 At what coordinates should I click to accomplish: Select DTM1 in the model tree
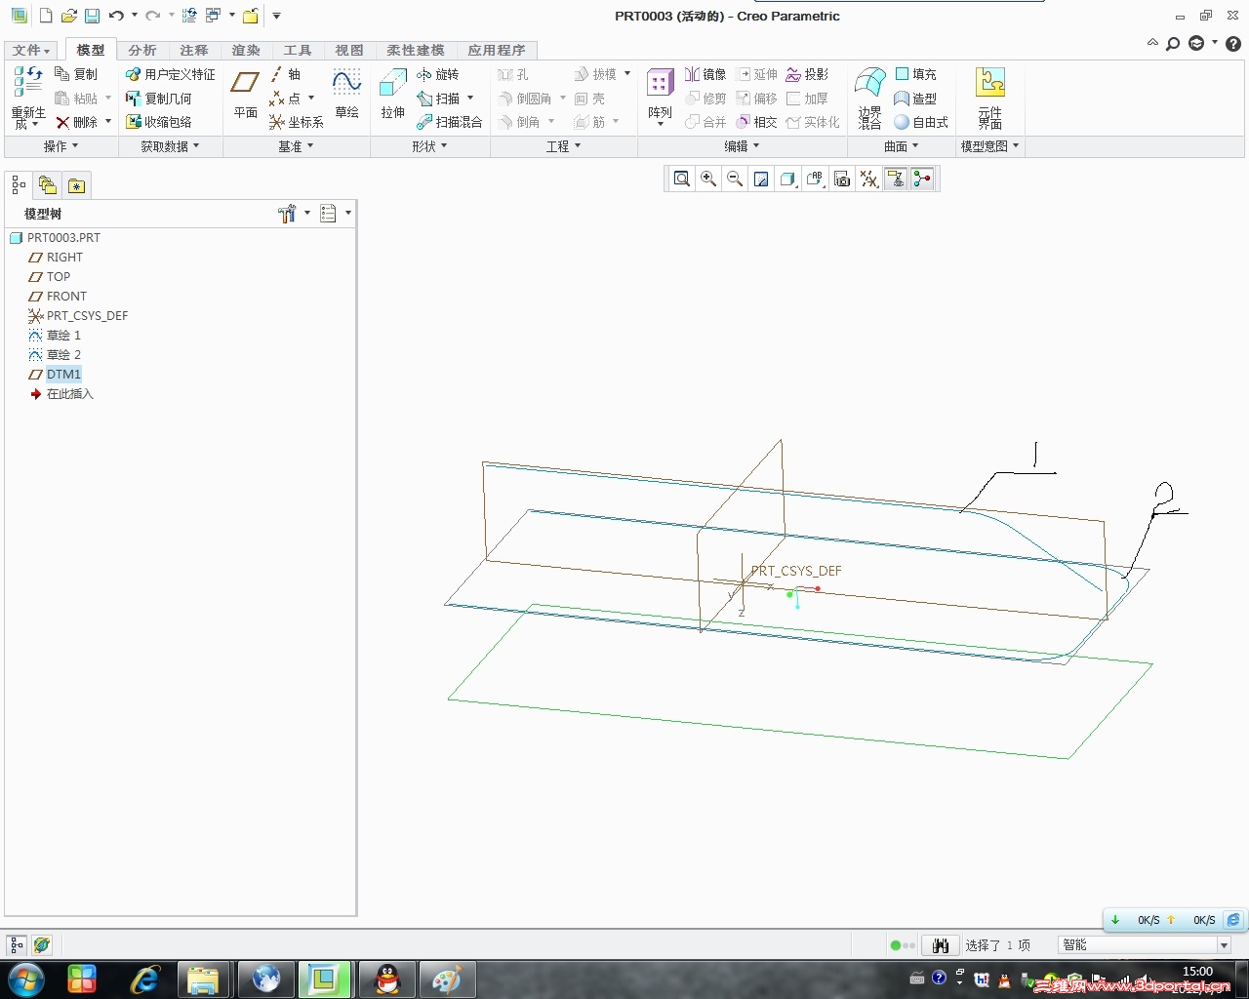click(x=55, y=375)
